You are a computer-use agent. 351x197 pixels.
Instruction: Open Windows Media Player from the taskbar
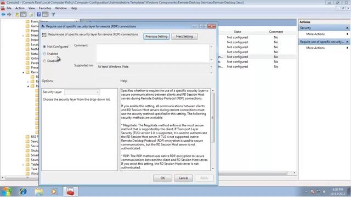(x=54, y=192)
